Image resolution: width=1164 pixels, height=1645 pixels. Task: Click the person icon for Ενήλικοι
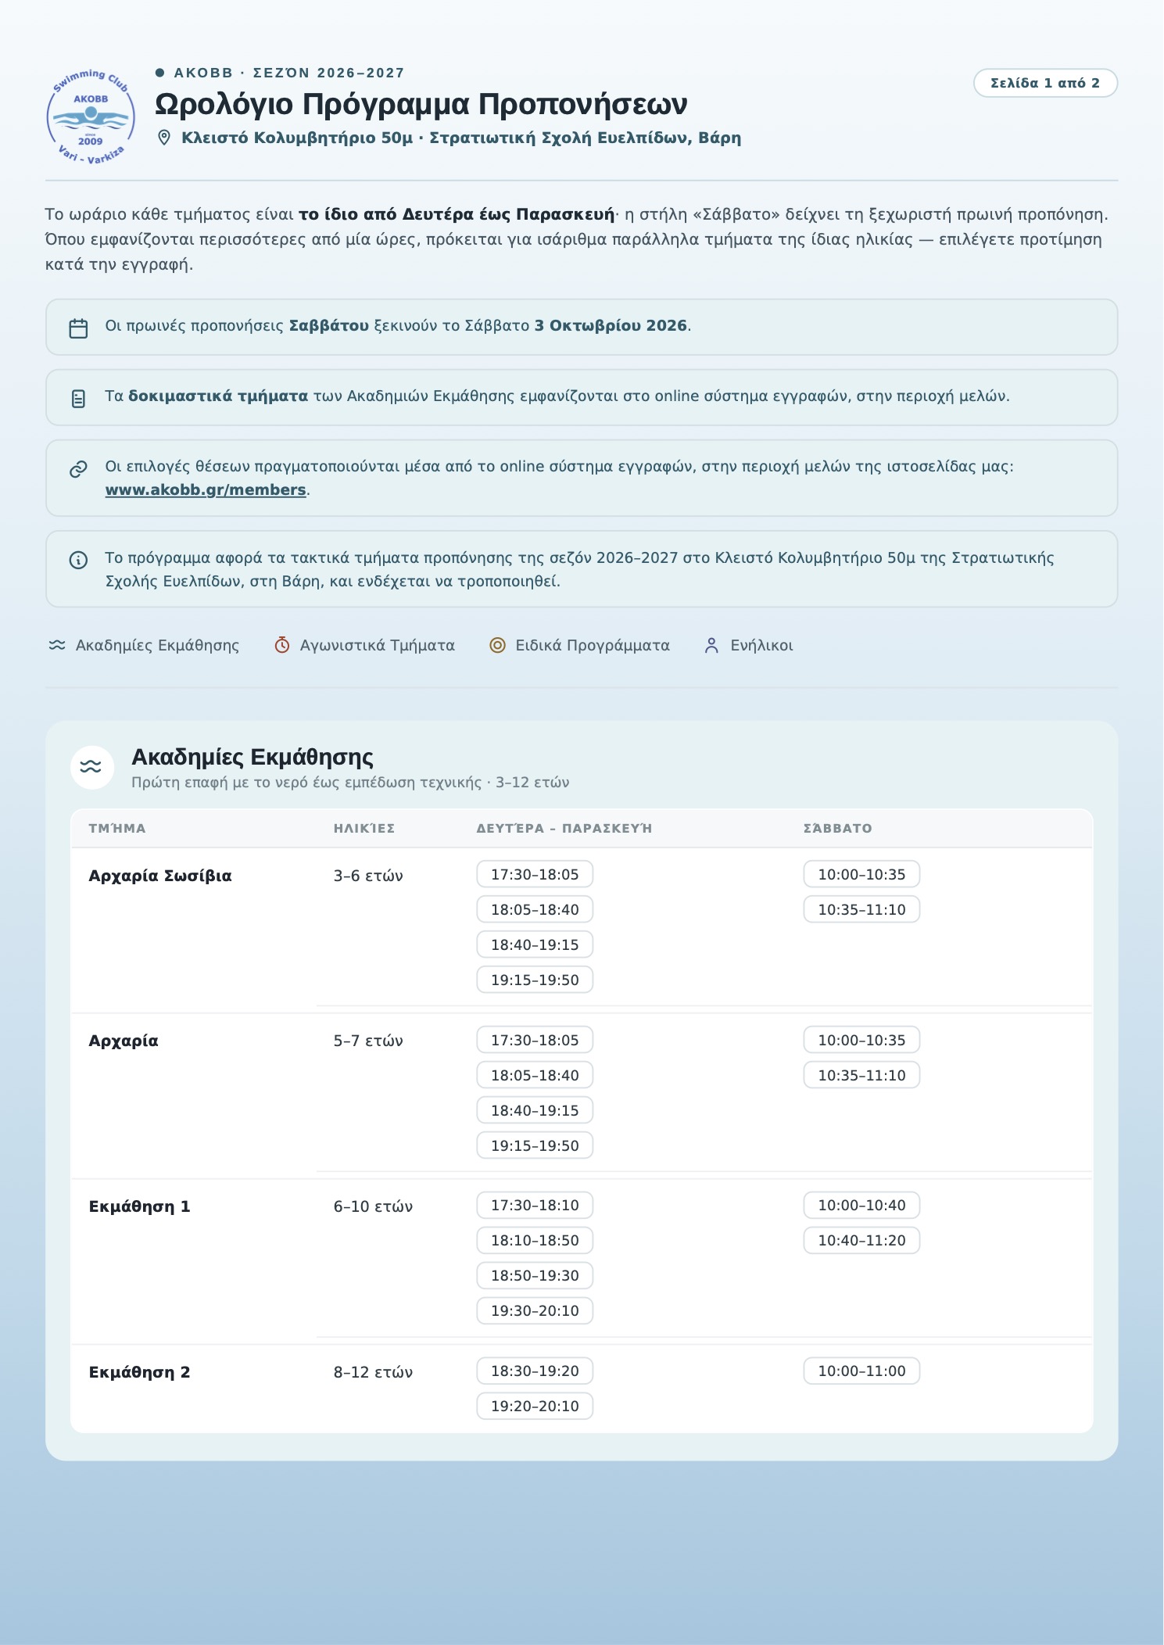pos(711,645)
